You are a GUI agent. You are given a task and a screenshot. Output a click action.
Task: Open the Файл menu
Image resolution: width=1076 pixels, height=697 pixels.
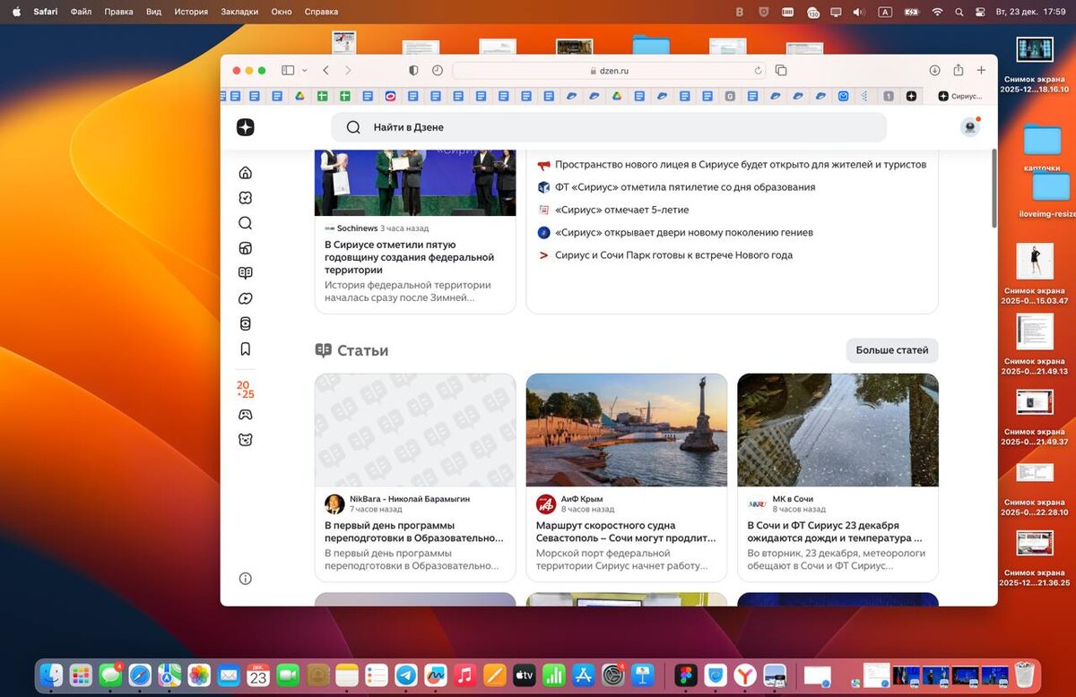click(x=81, y=12)
